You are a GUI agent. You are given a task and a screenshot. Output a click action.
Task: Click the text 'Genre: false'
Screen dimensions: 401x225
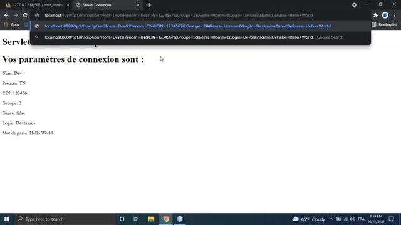(x=14, y=113)
